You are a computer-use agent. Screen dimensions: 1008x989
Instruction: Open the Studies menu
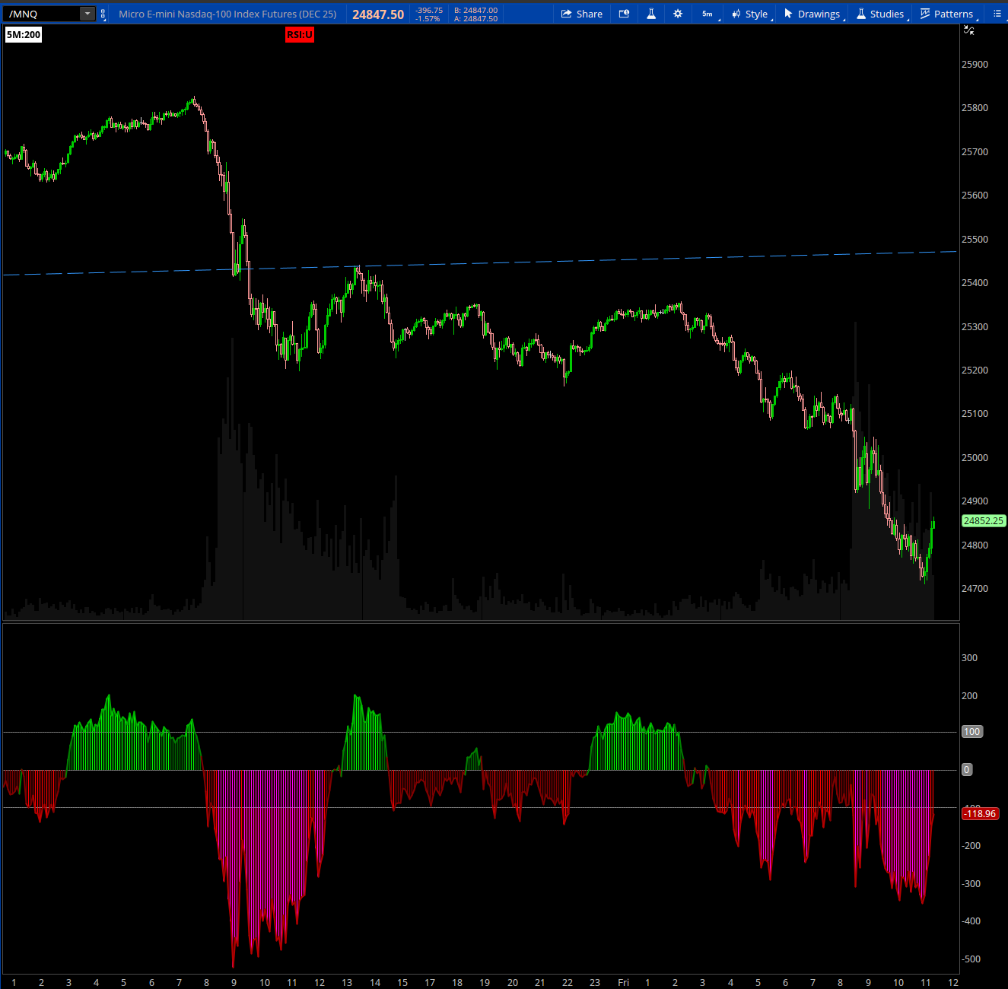(881, 14)
